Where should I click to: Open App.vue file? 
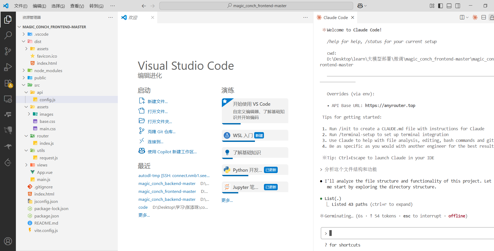(x=45, y=172)
